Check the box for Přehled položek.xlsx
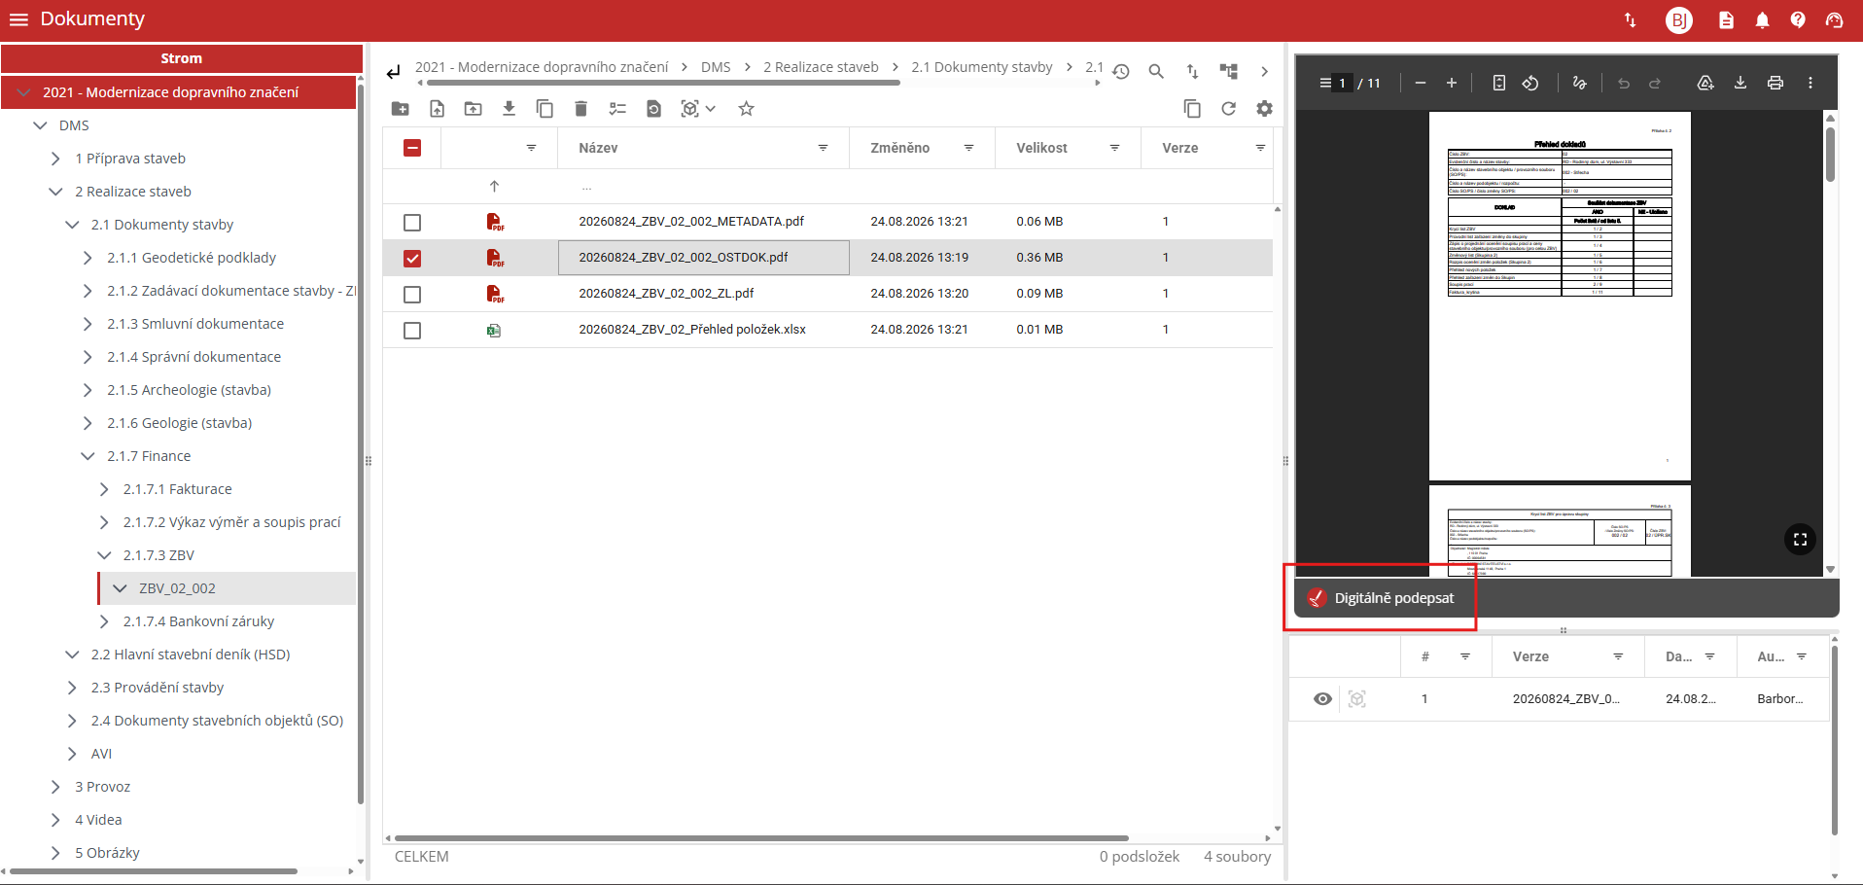 (412, 331)
